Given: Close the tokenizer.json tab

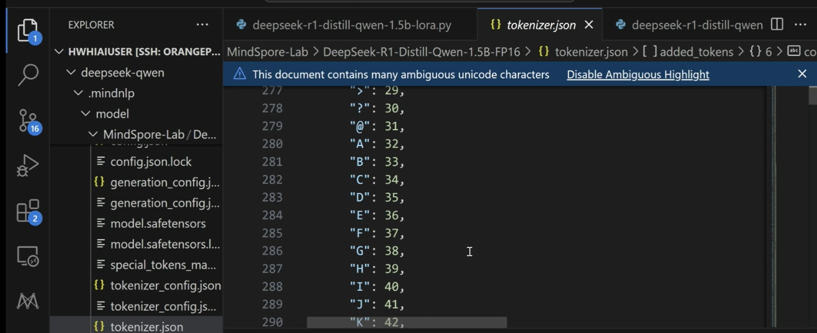Looking at the screenshot, I should pyautogui.click(x=589, y=25).
